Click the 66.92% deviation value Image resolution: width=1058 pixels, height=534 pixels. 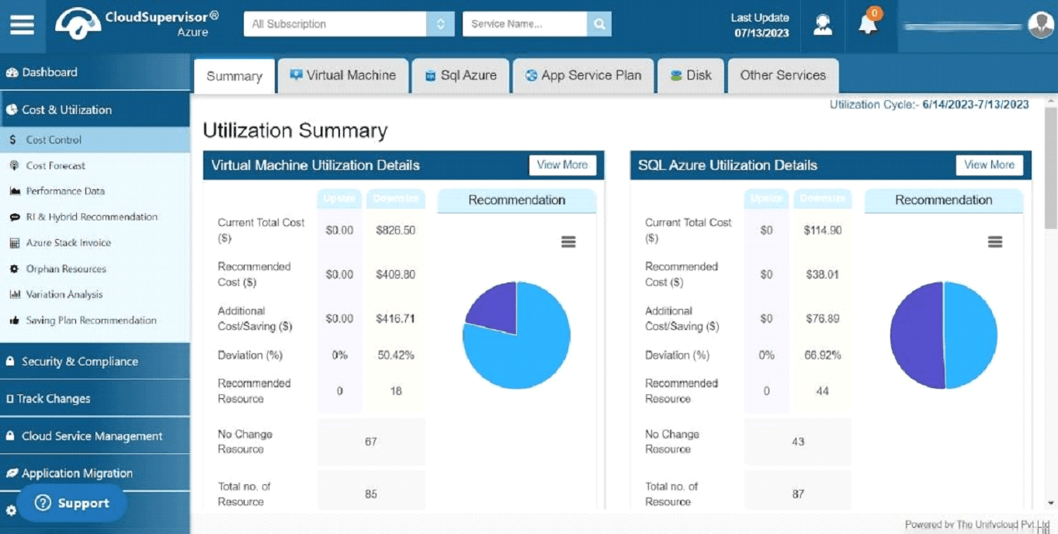pyautogui.click(x=823, y=355)
